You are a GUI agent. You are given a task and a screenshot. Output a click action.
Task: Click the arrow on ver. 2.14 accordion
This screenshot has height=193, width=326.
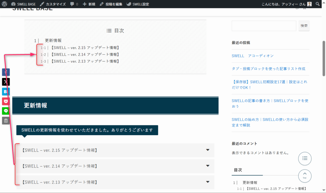point(208,166)
